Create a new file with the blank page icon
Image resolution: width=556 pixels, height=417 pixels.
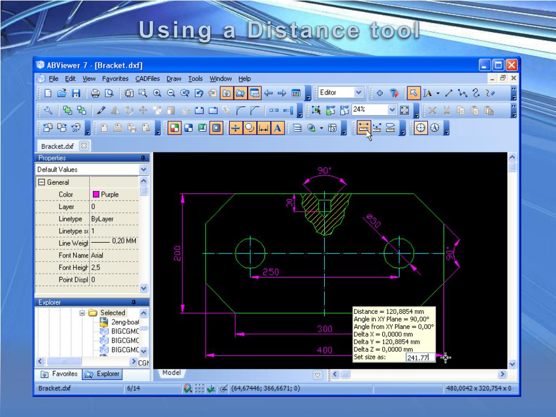pyautogui.click(x=48, y=93)
